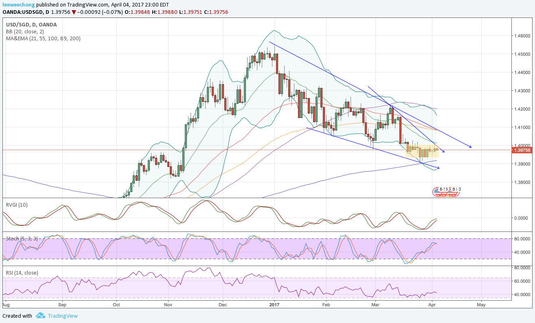The width and height of the screenshot is (535, 323).
Task: Click the 1.43000 price axis label
Action: click(x=522, y=91)
